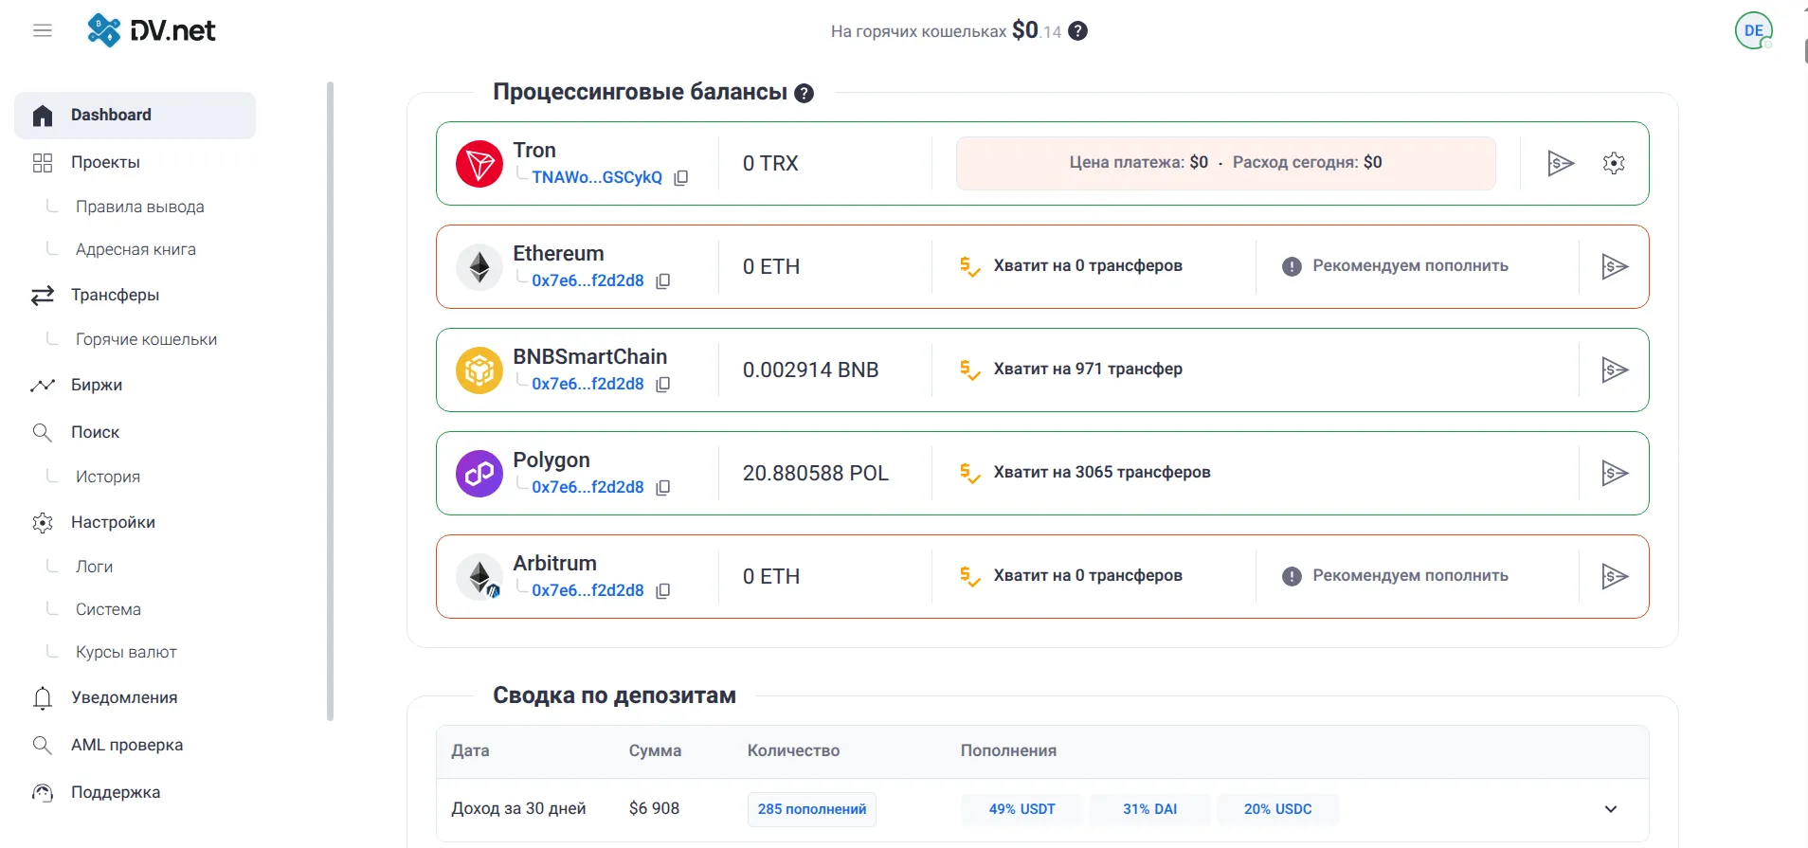This screenshot has width=1808, height=848.
Task: Click the 49% USDT tag
Action: 1022,809
